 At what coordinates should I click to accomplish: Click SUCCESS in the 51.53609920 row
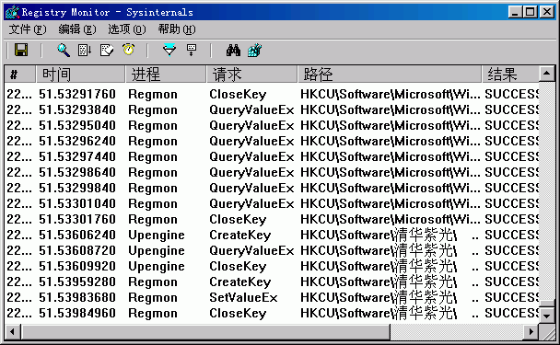pos(511,267)
